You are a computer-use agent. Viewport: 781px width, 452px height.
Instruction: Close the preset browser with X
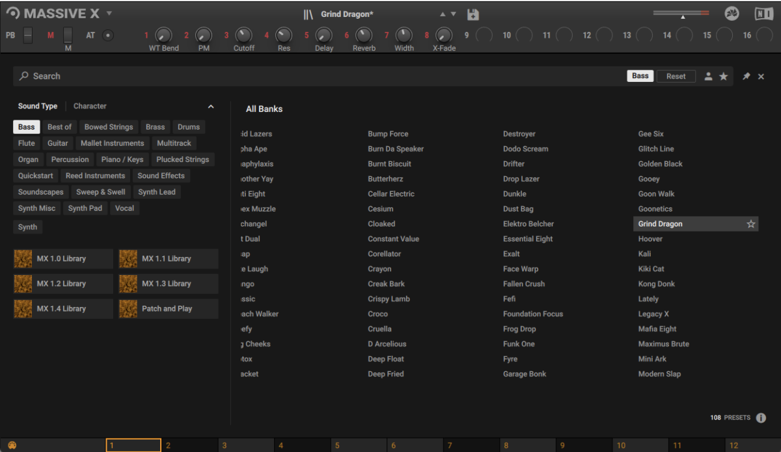(x=761, y=77)
